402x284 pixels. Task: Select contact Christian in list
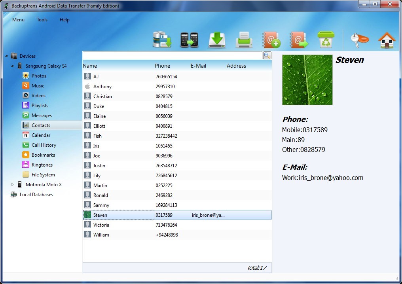point(177,97)
